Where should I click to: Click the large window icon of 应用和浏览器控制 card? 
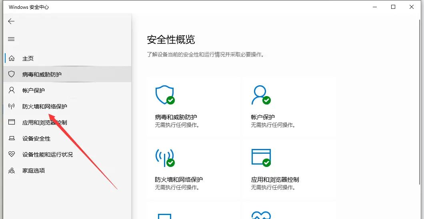coord(261,157)
